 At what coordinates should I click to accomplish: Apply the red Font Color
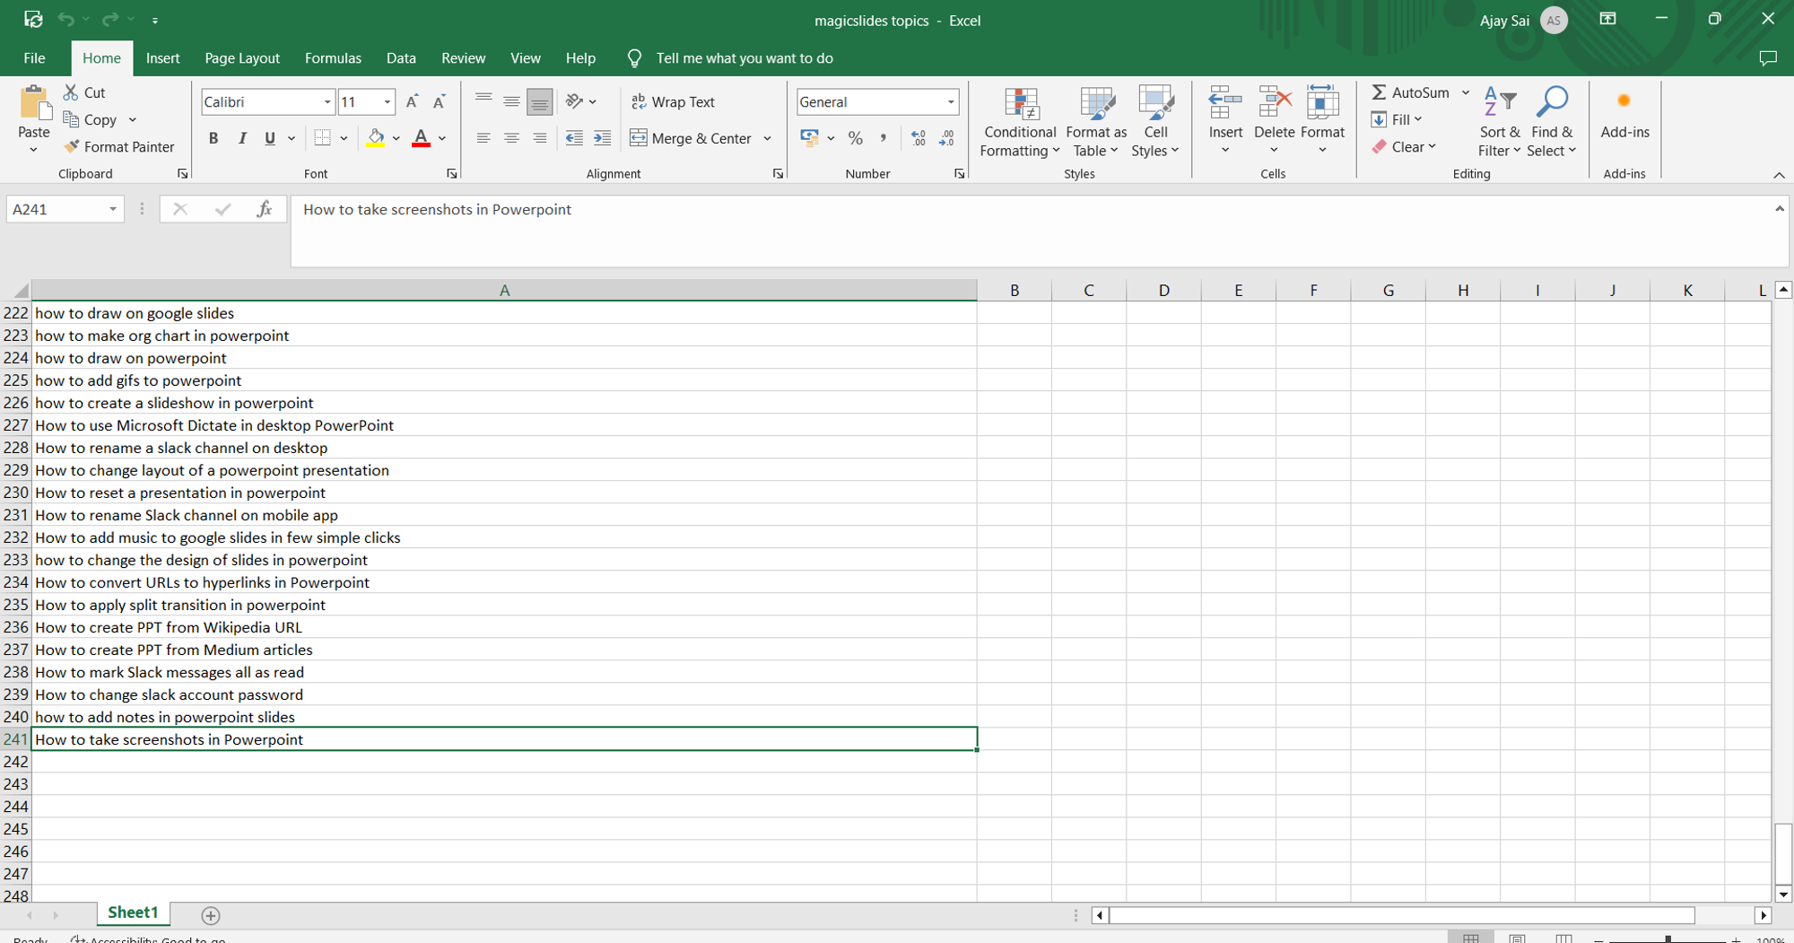pos(421,138)
